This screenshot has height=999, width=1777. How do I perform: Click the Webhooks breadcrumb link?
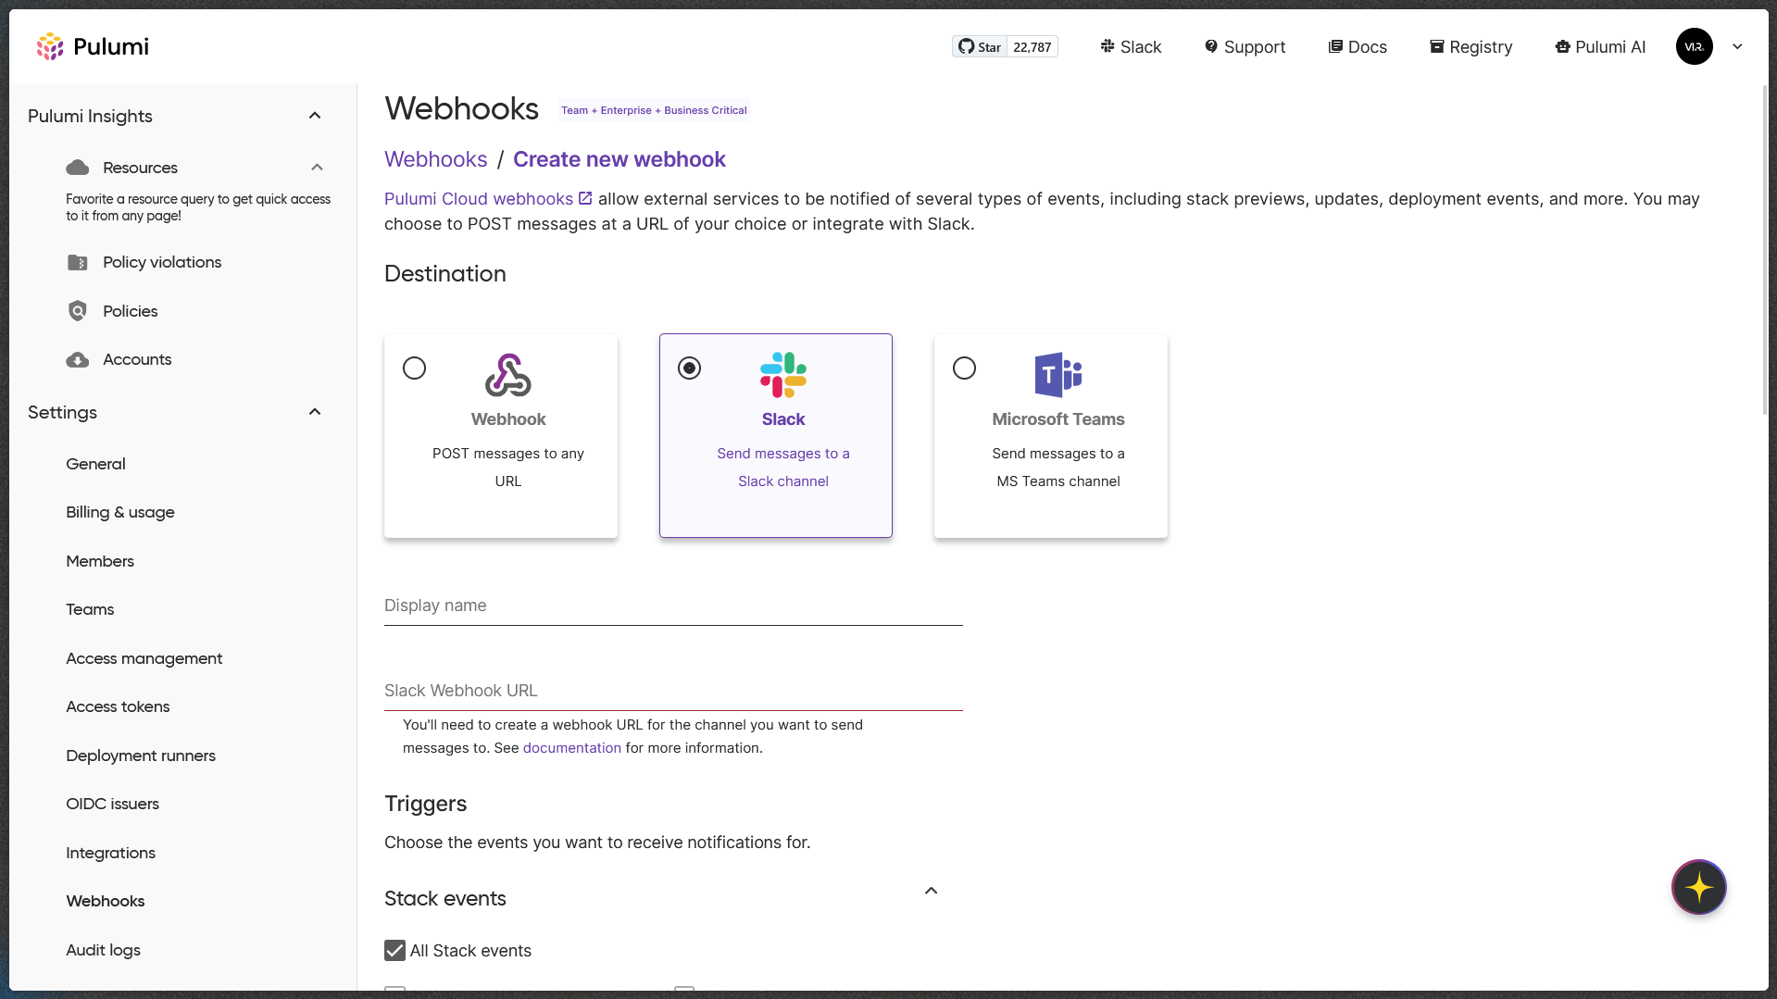435,159
